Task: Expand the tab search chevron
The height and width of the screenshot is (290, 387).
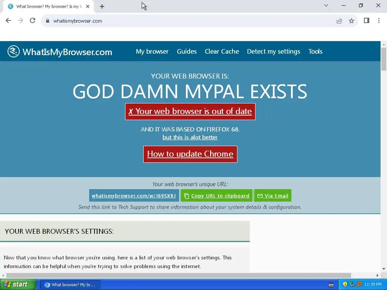Action: (326, 5)
